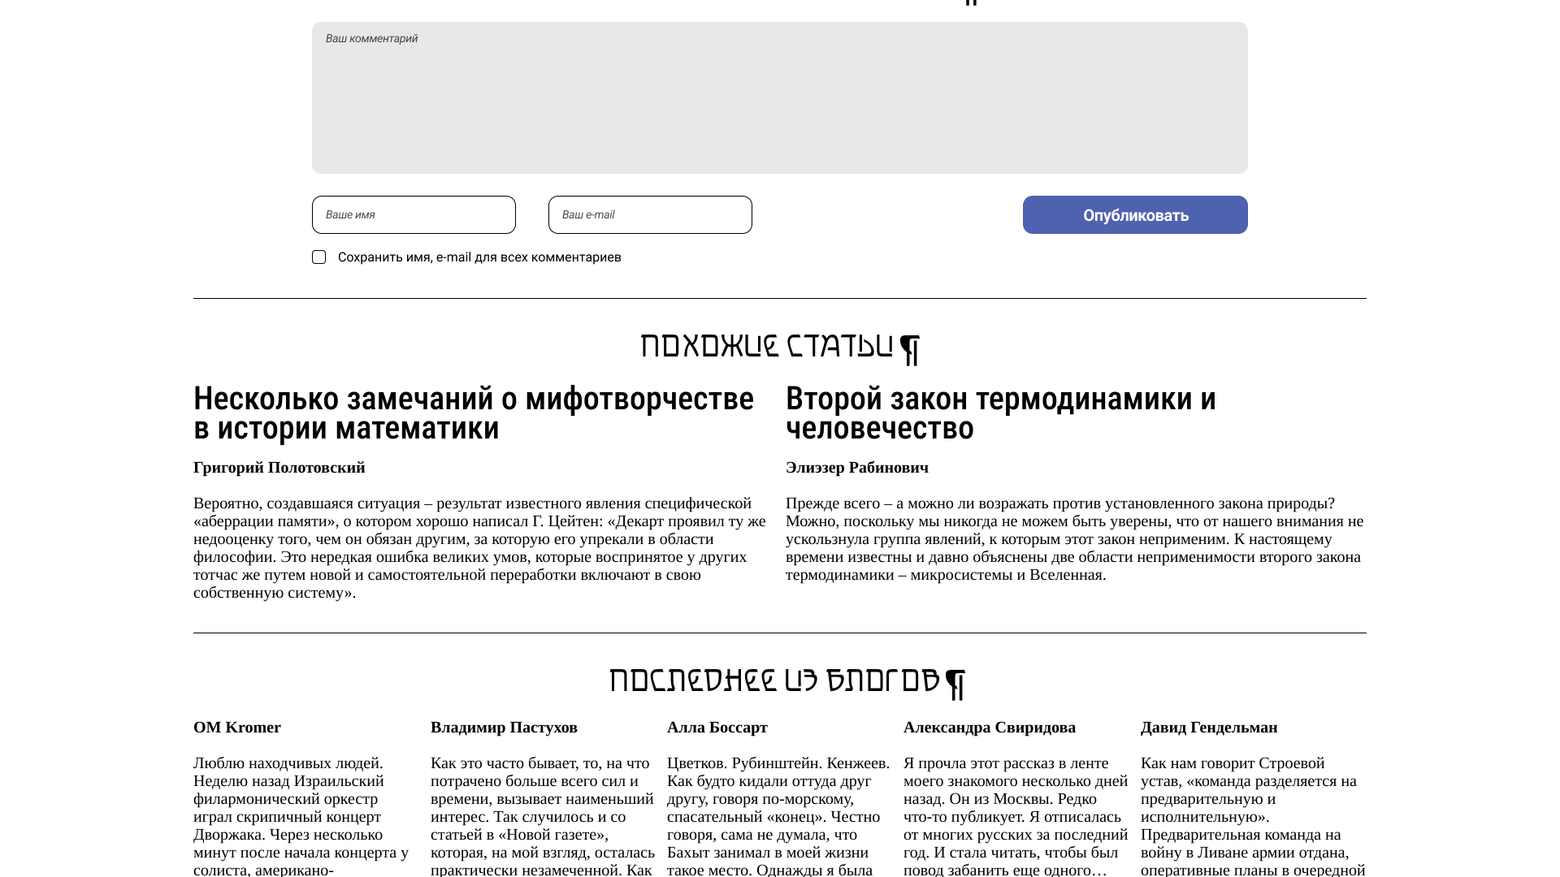Viewport: 1560px width, 877px height.
Task: Click the «Ваш e-mail» input field
Action: [649, 214]
